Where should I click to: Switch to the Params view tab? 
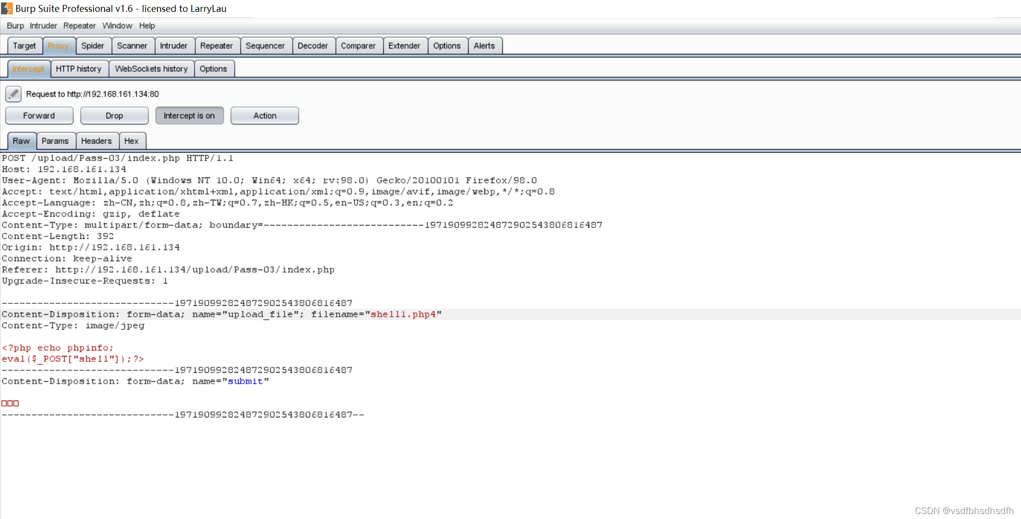[55, 141]
